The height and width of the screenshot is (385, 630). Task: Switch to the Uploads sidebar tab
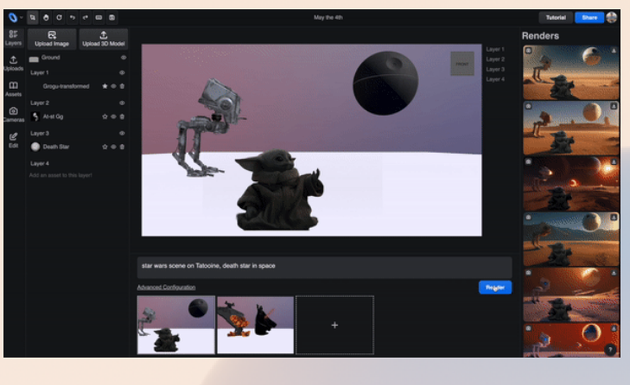click(x=13, y=64)
